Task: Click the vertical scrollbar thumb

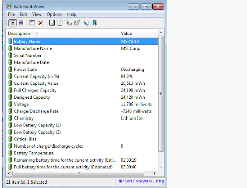Action: [161, 94]
